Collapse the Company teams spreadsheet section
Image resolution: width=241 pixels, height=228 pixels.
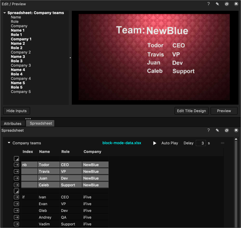9,143
